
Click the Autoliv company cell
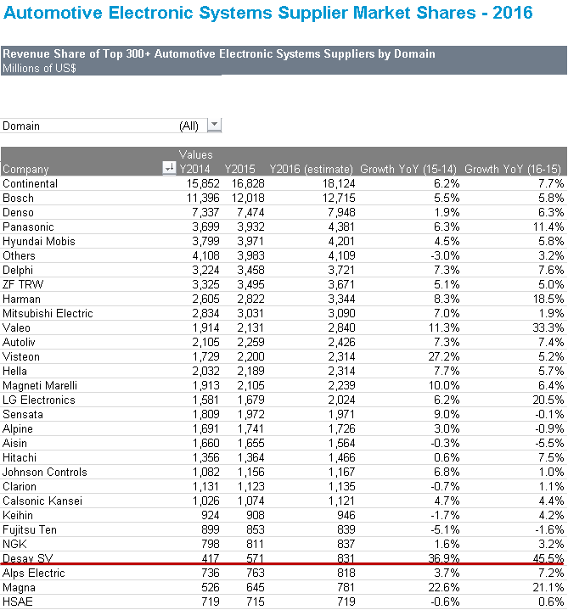pyautogui.click(x=19, y=342)
